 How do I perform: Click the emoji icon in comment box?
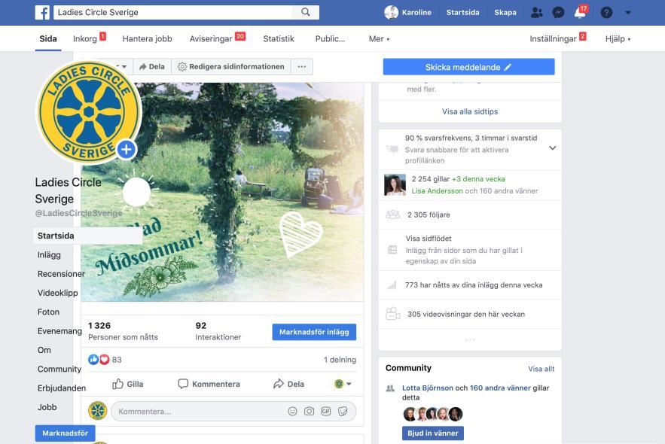point(292,412)
